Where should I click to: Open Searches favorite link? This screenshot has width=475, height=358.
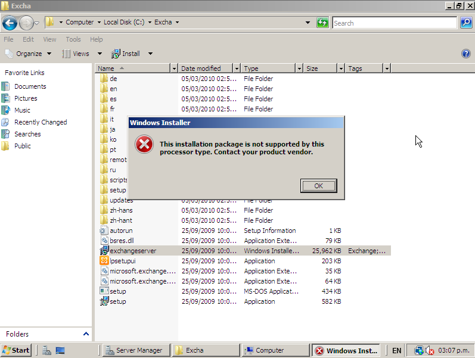pos(27,134)
